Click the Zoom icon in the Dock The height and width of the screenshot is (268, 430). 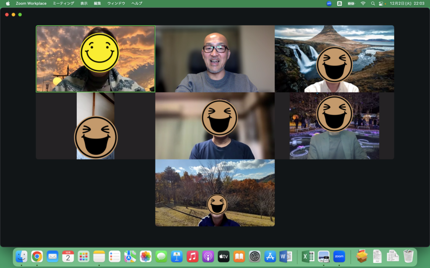339,256
